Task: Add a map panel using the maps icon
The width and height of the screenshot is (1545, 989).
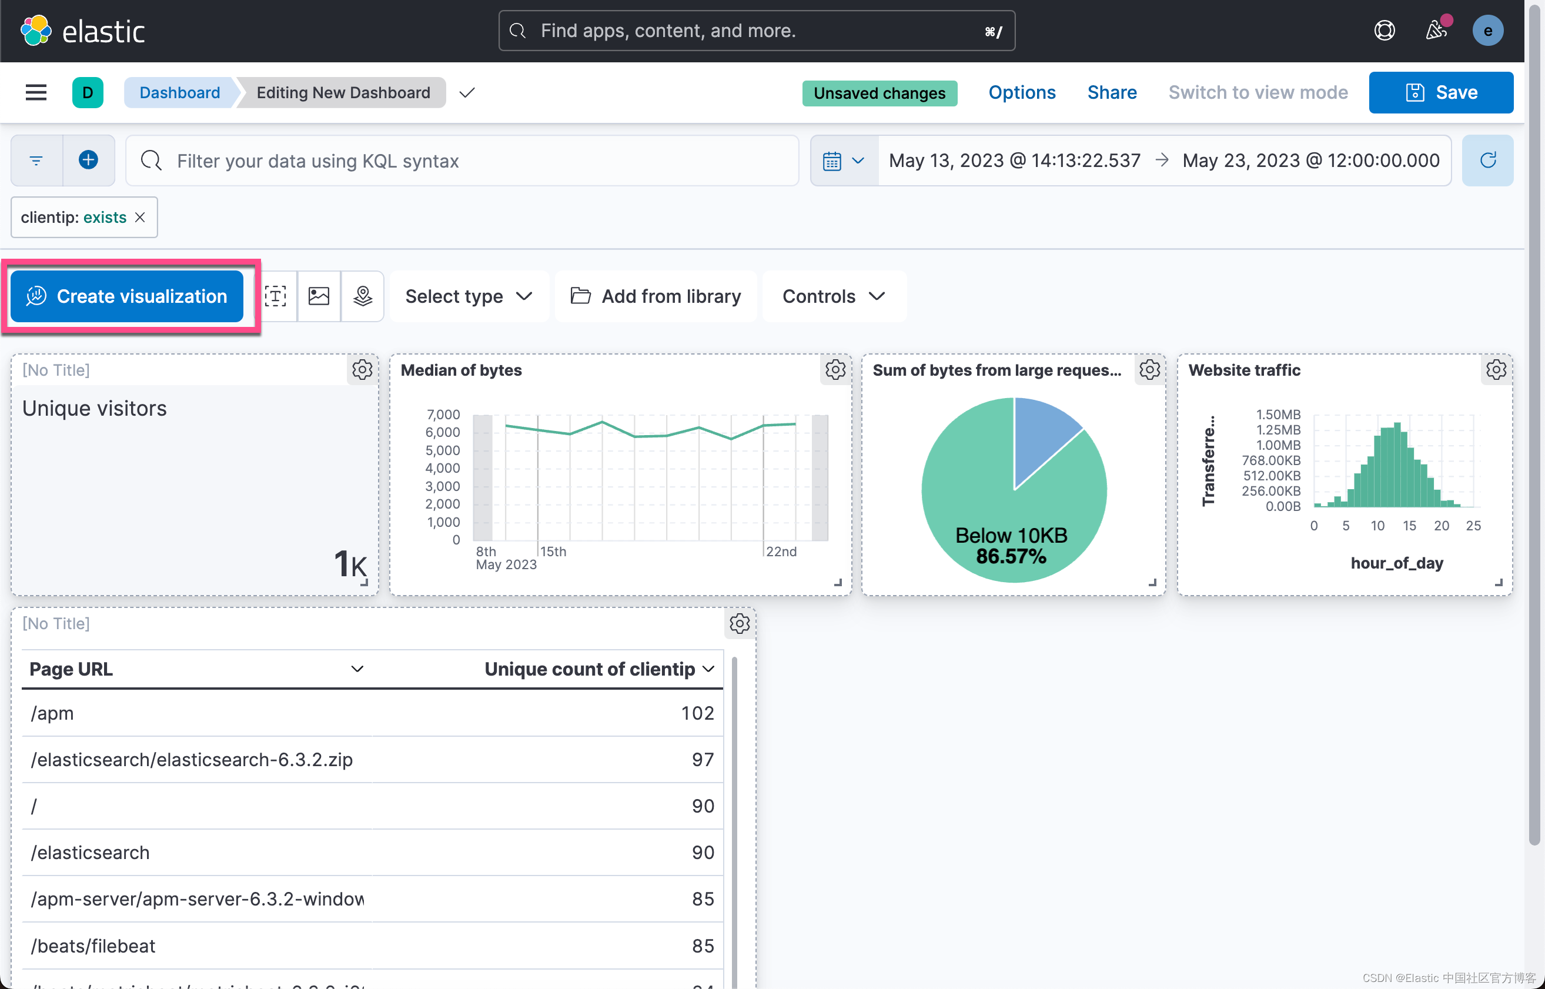Action: (363, 296)
